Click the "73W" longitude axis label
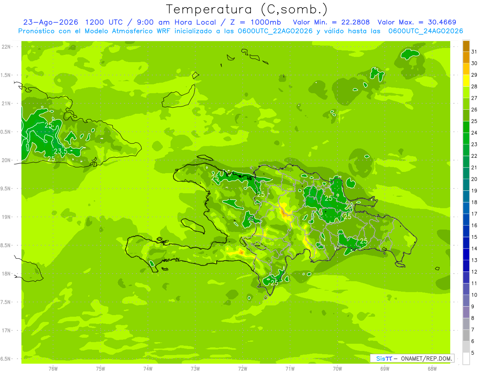This screenshot has width=485, height=374. tap(195, 369)
